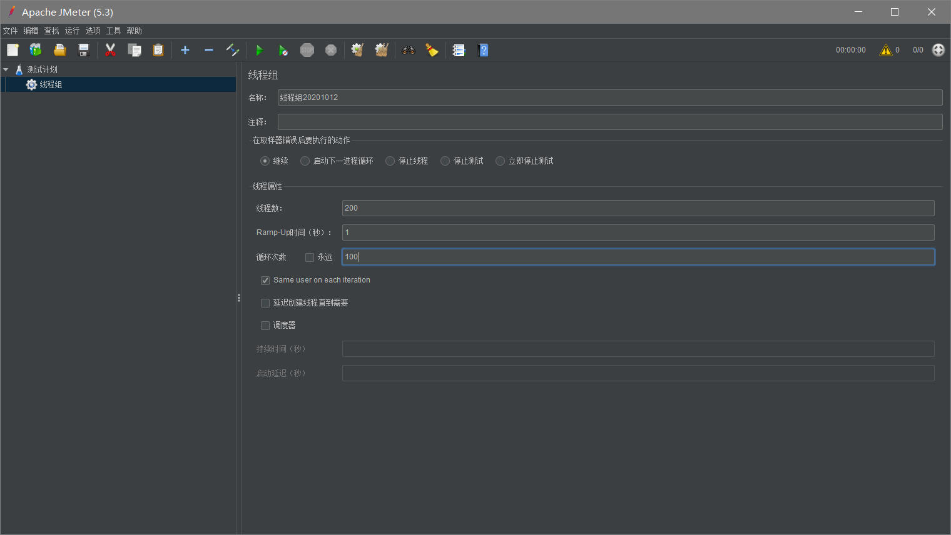Open the 运行 menu
Image resolution: width=951 pixels, height=535 pixels.
[x=72, y=31]
